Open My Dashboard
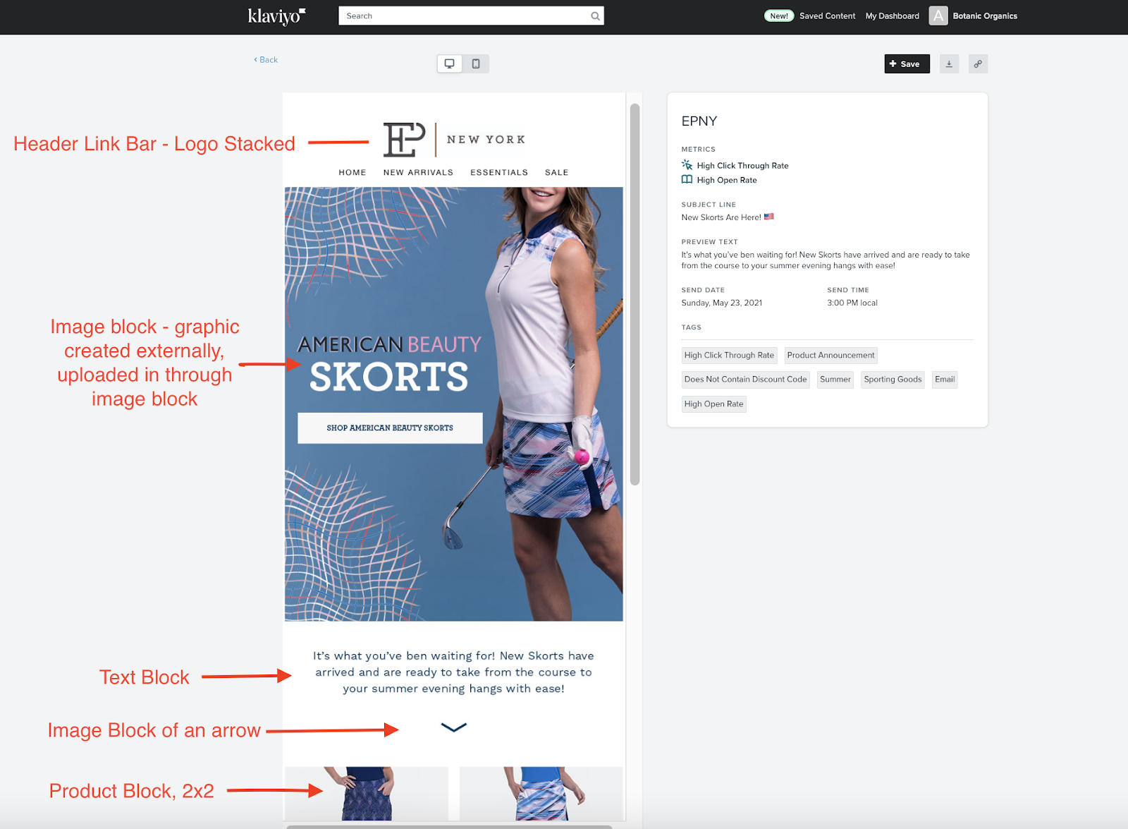1128x829 pixels. pyautogui.click(x=892, y=16)
